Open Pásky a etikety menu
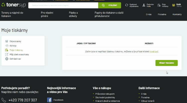Viewport: 187px width, 103px height. pos(74,14)
